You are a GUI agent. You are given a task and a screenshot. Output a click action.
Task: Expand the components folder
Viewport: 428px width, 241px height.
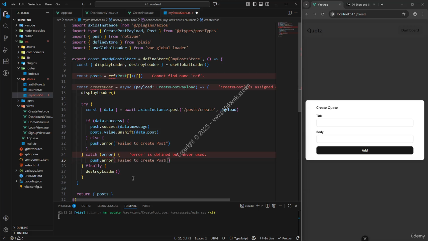click(35, 52)
